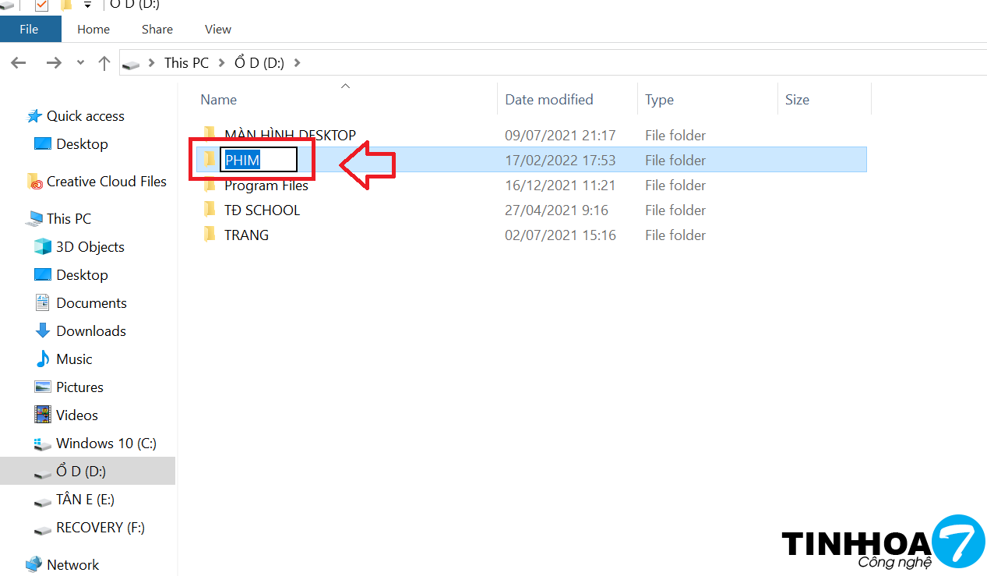Select the Windows 10 (C:) drive
The height and width of the screenshot is (576, 987).
point(106,443)
